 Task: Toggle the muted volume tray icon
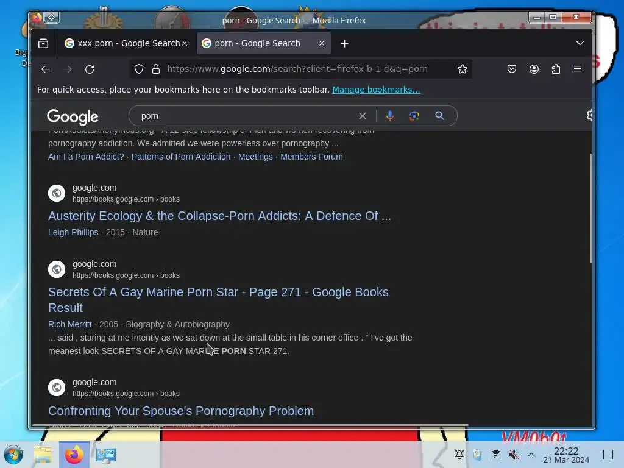pyautogui.click(x=514, y=455)
